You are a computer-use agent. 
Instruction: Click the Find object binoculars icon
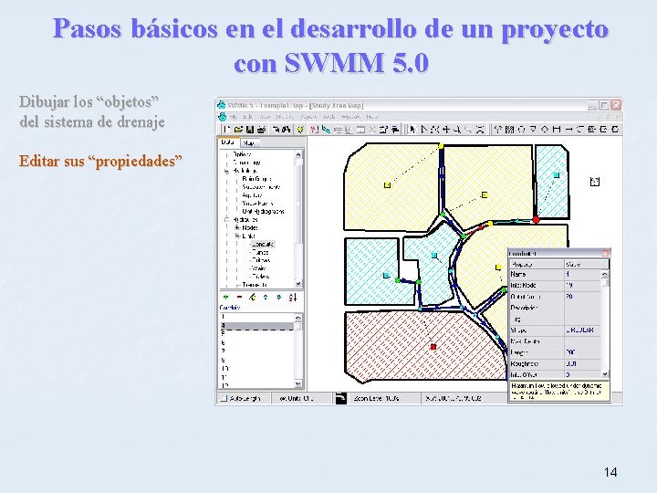point(287,129)
